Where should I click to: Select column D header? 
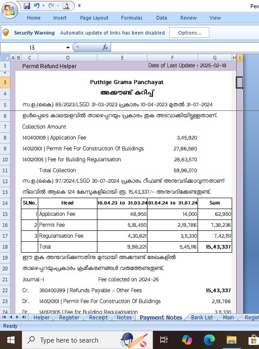(x=68, y=58)
